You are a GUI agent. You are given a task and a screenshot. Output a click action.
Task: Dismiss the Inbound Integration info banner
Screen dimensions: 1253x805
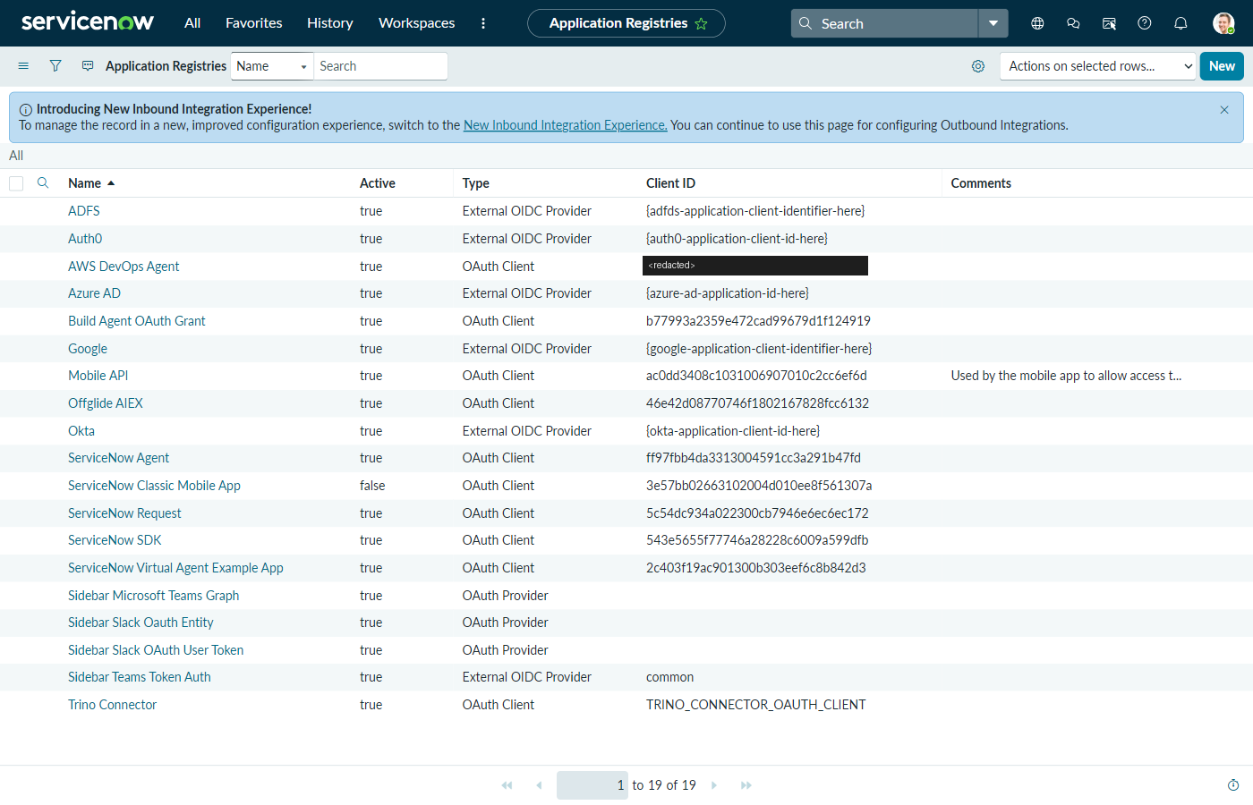(x=1224, y=109)
